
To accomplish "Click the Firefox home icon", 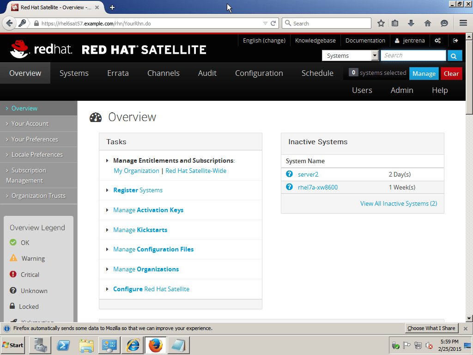I will click(x=427, y=23).
